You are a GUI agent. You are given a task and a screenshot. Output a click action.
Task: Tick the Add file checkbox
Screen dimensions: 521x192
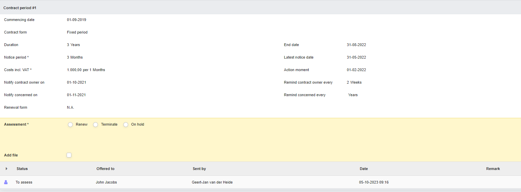(x=69, y=155)
